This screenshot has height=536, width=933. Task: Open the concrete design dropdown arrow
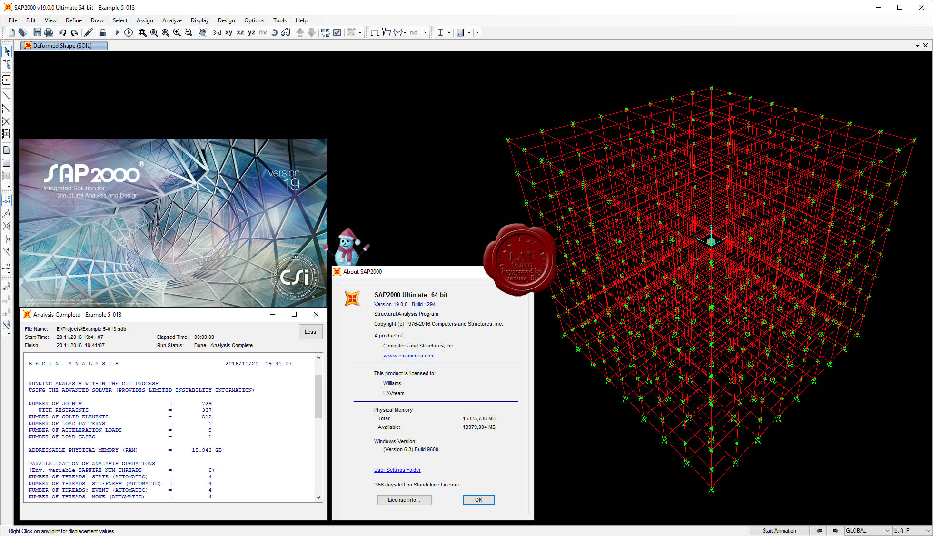(x=469, y=32)
